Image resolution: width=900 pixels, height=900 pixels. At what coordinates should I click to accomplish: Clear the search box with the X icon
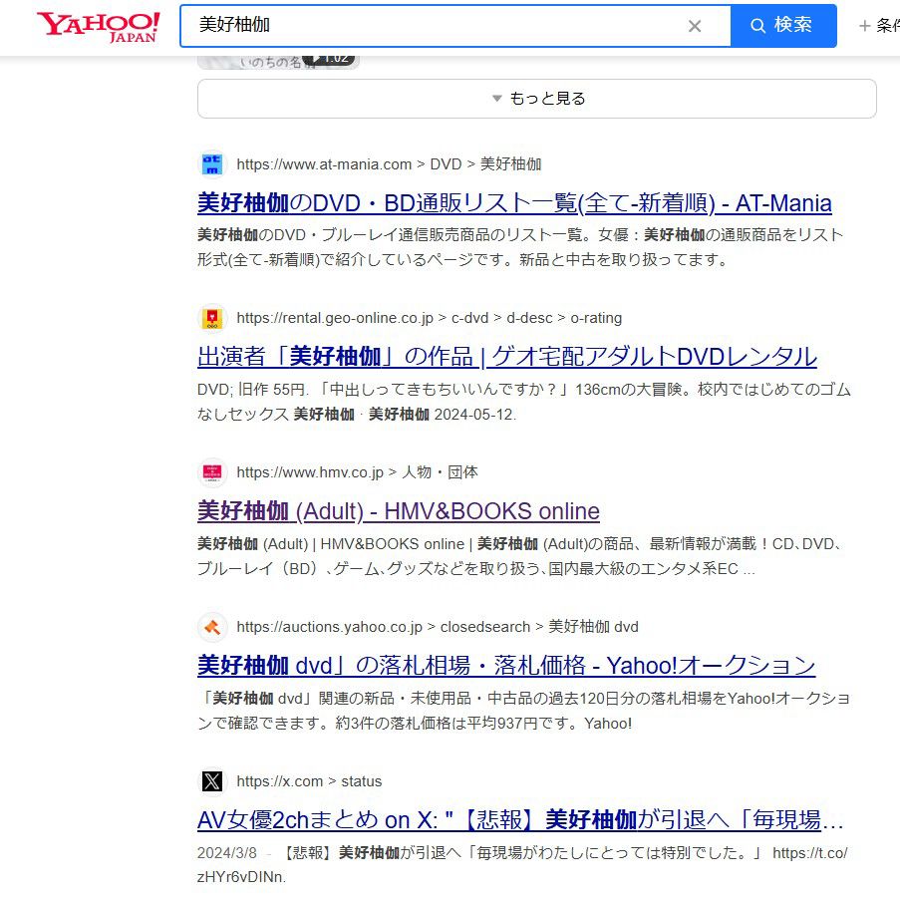click(695, 27)
